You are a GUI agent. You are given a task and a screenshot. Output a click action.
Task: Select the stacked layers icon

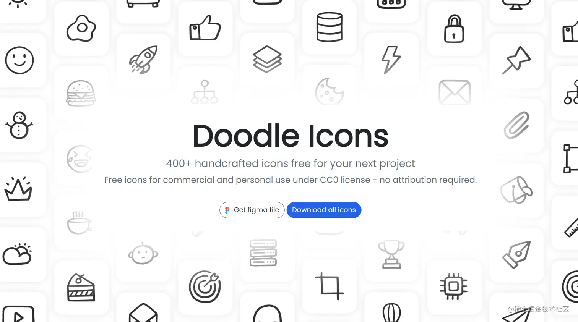coord(267,59)
